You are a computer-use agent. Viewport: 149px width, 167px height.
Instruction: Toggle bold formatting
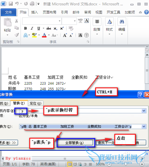click(25, 28)
